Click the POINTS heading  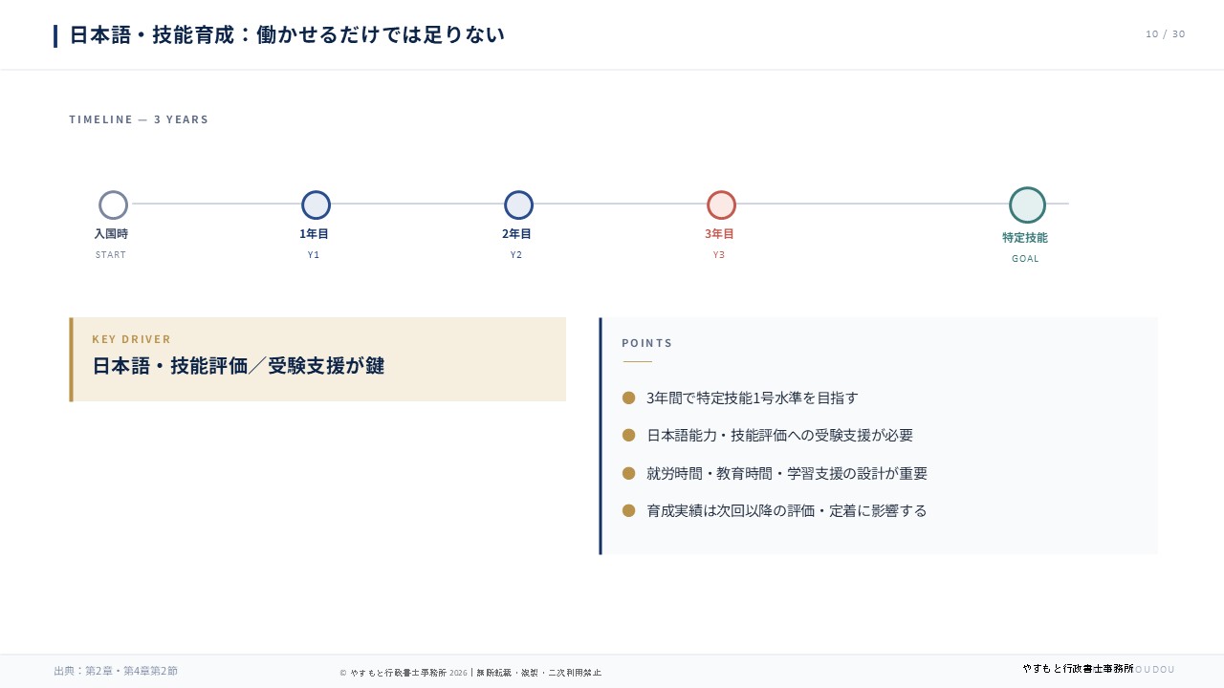[647, 343]
